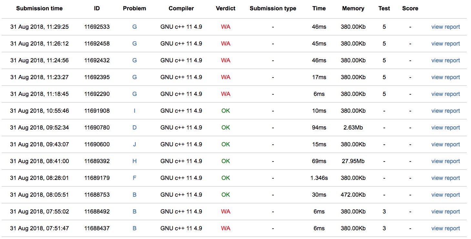Open problem B for submission 11688753
This screenshot has height=239, width=471.
pyautogui.click(x=134, y=195)
